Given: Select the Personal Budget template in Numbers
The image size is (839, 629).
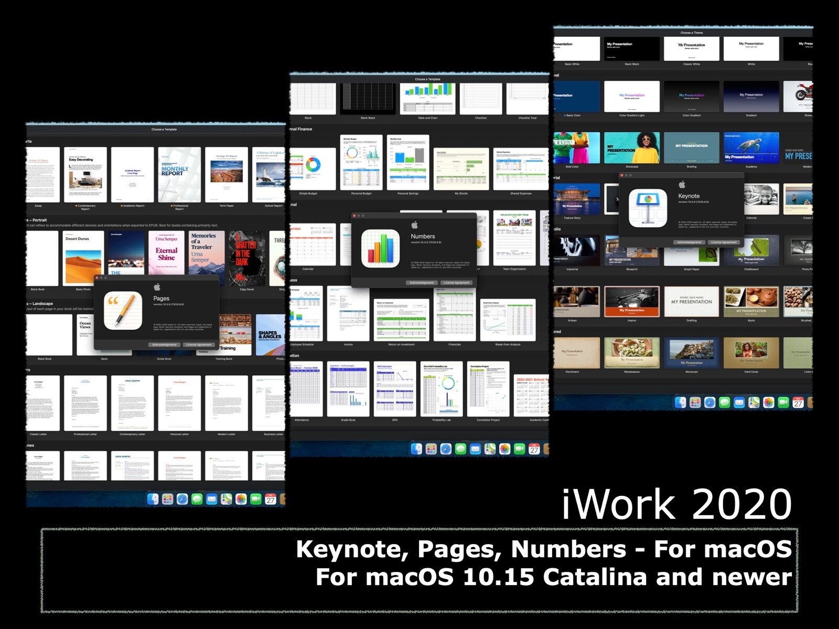Looking at the screenshot, I should [x=361, y=162].
